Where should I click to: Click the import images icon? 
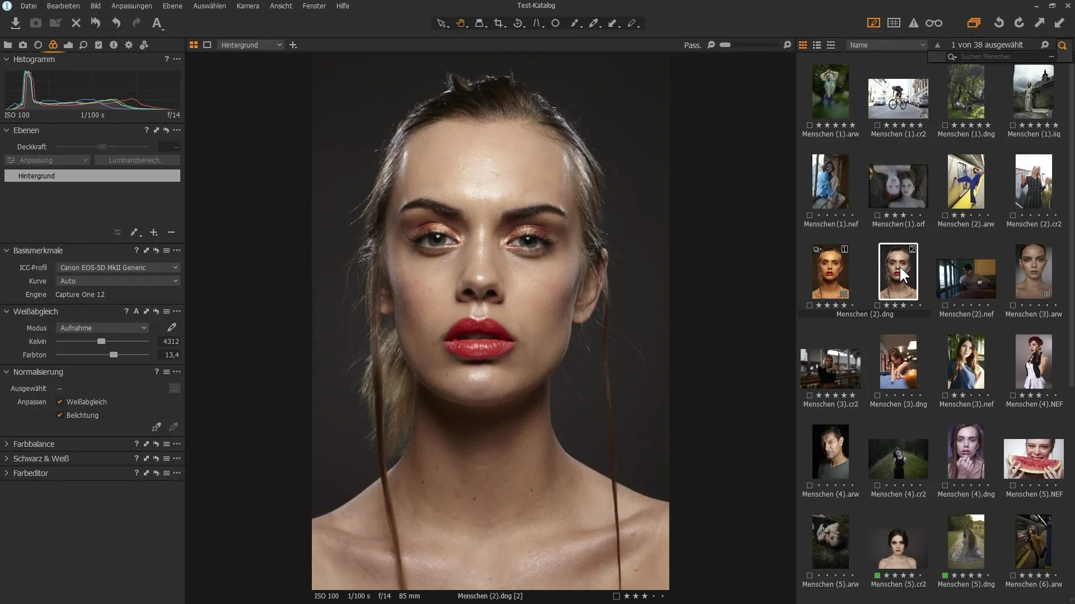16,23
